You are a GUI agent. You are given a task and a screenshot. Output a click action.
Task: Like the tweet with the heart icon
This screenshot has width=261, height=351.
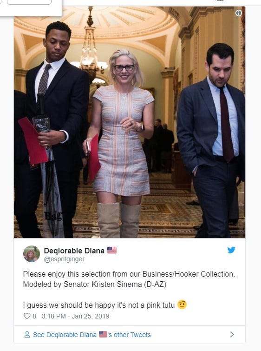coord(27,316)
